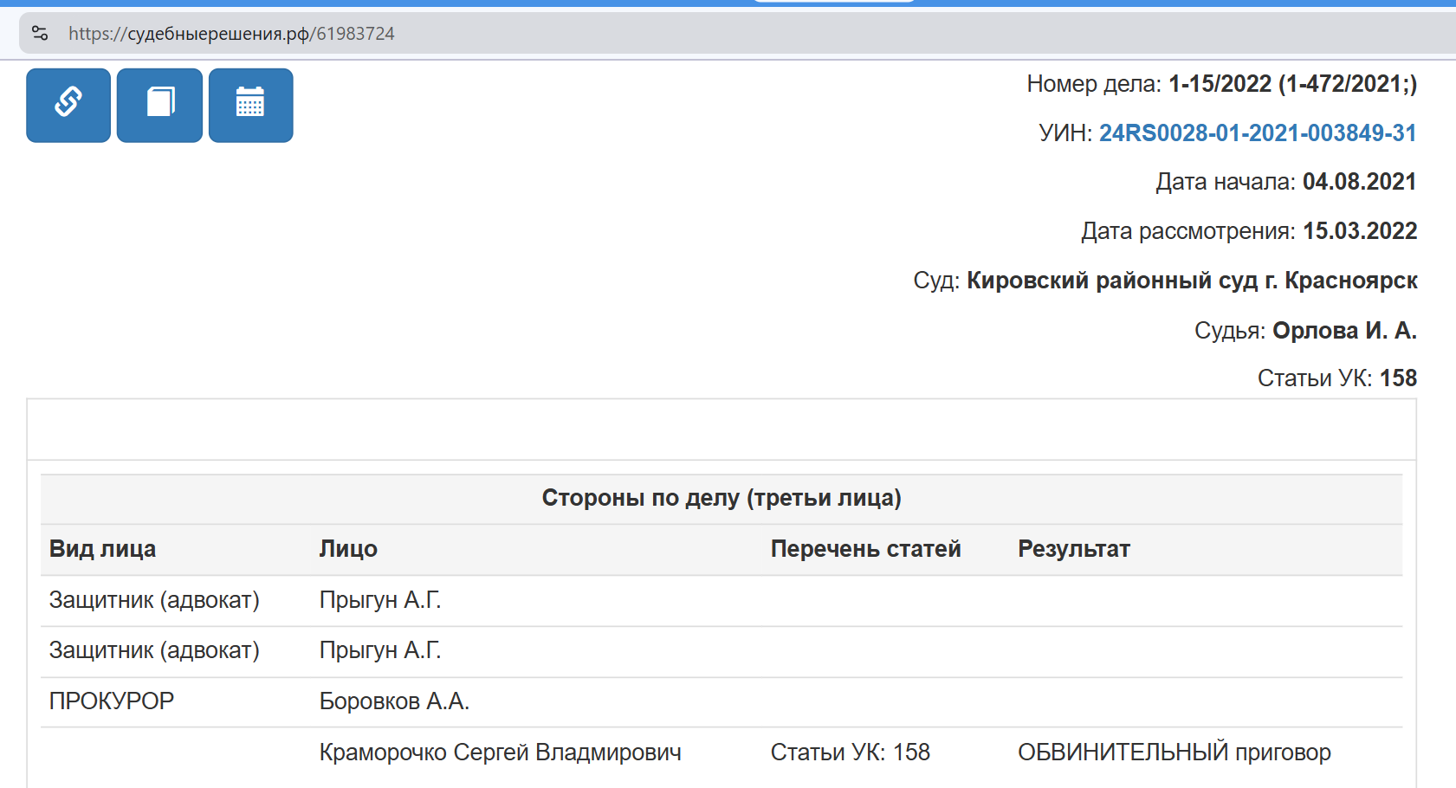Click the 'Результат' column header
Viewport: 1456px width, 788px height.
point(1073,549)
